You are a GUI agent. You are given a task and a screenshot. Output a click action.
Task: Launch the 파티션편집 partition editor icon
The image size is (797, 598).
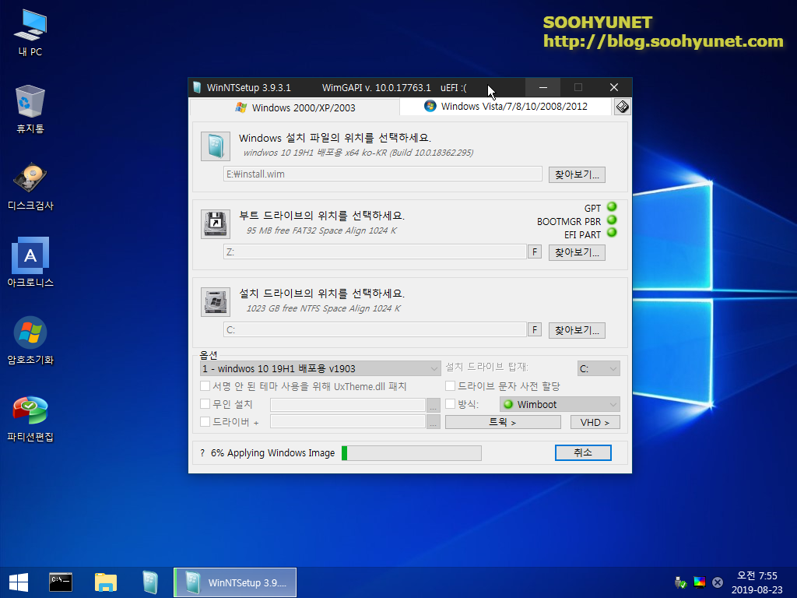coord(30,418)
